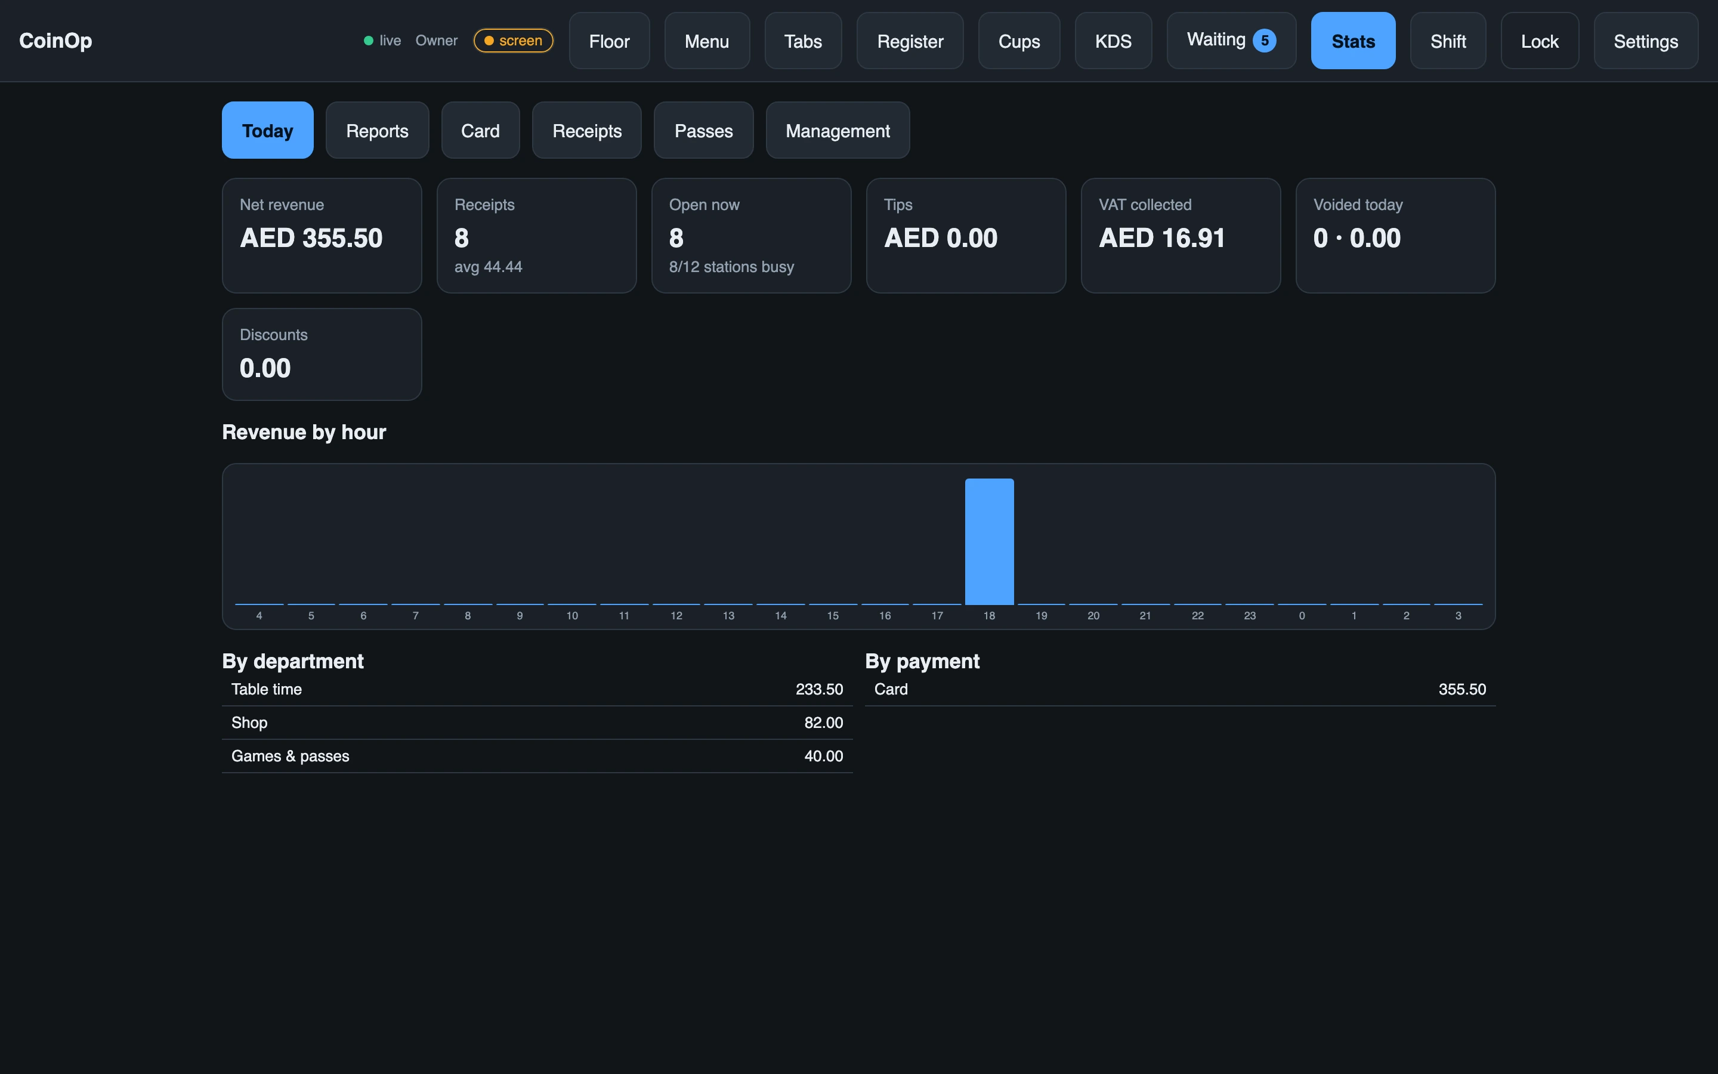
Task: Select the Today sub-tab
Action: 268,130
